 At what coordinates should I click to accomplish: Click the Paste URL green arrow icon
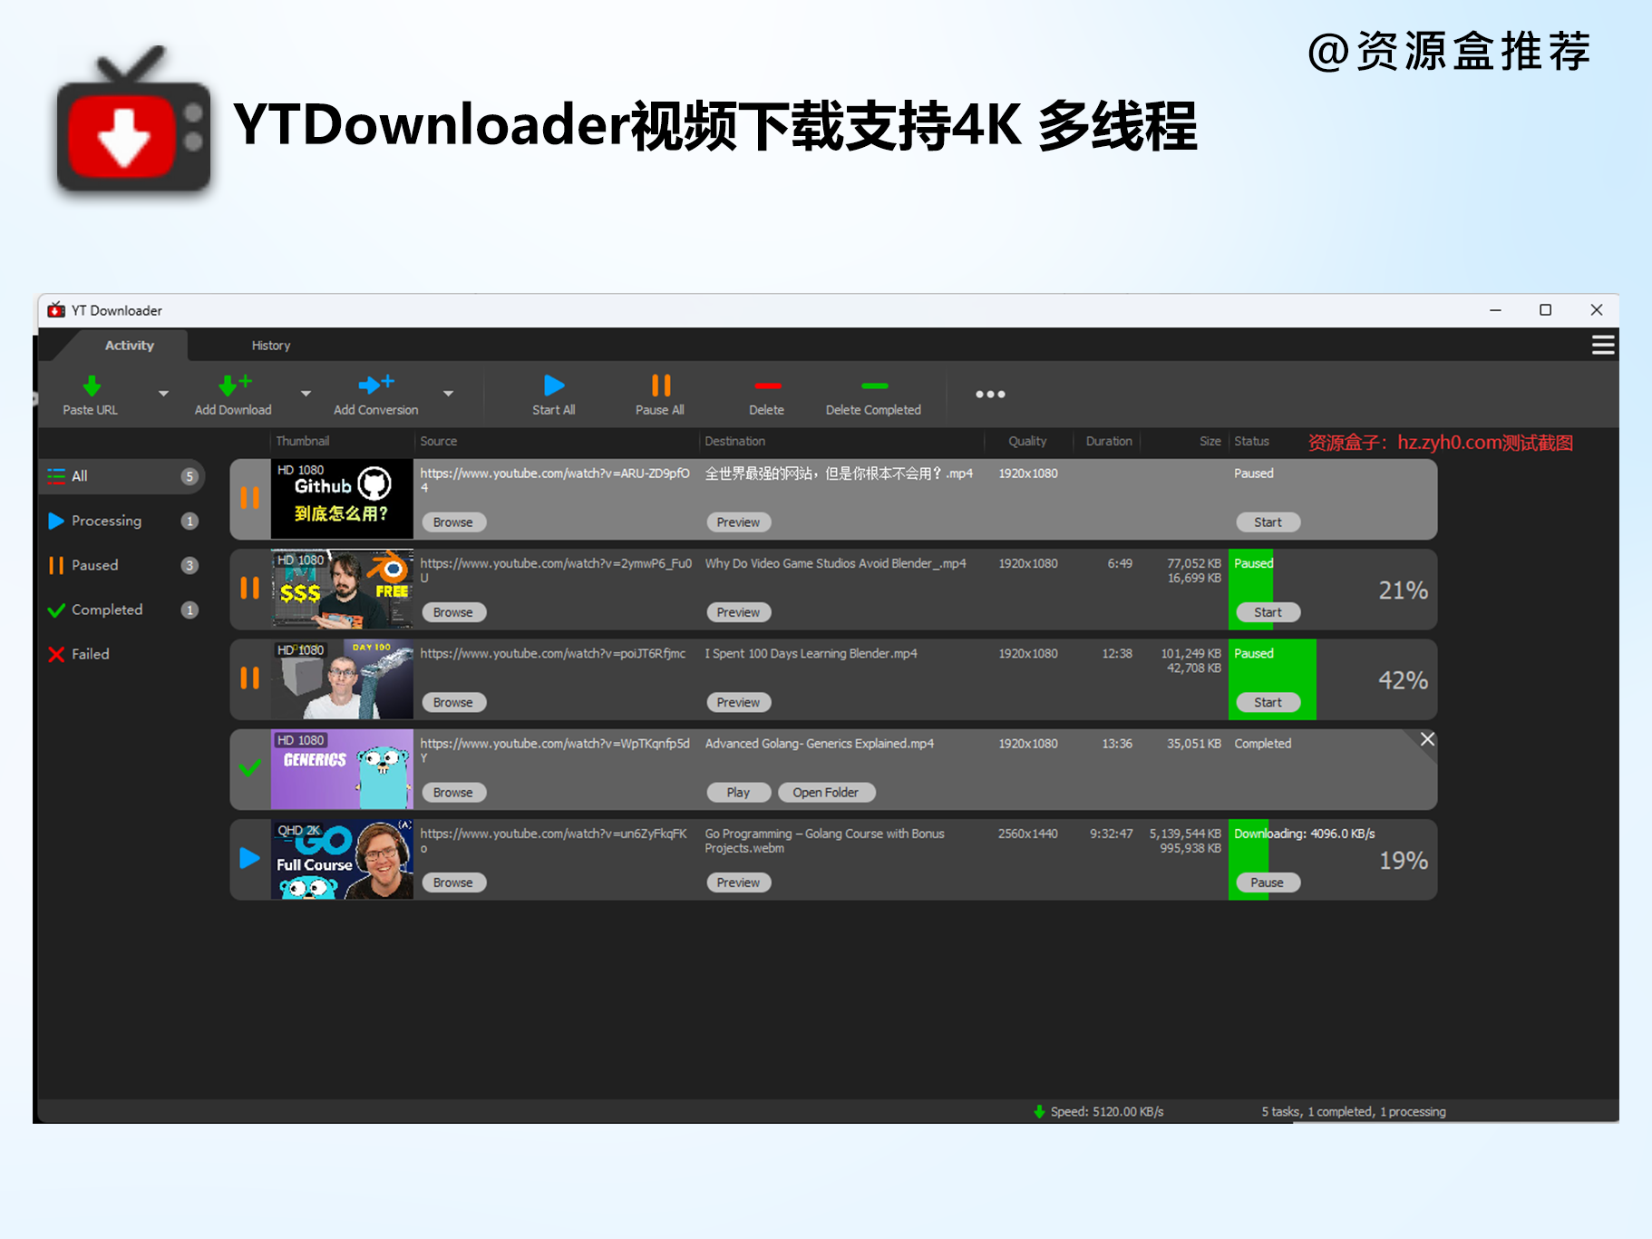coord(92,385)
